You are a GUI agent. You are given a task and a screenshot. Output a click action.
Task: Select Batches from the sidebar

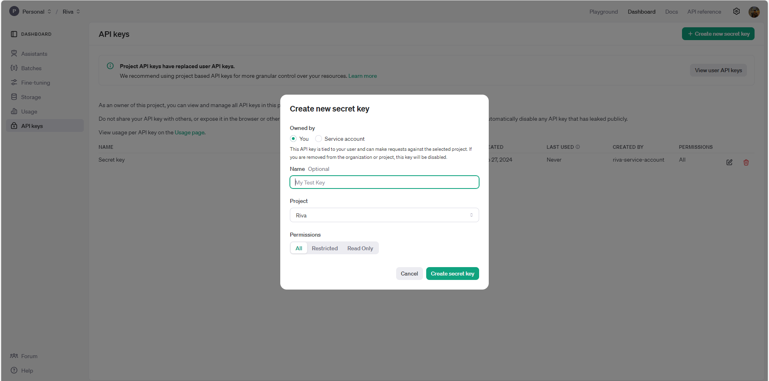click(31, 68)
